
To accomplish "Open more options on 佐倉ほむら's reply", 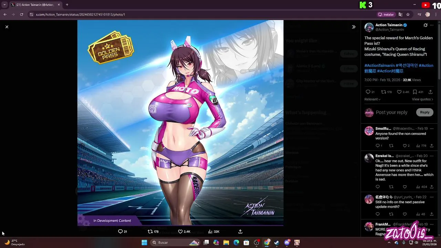I will coord(432,197).
